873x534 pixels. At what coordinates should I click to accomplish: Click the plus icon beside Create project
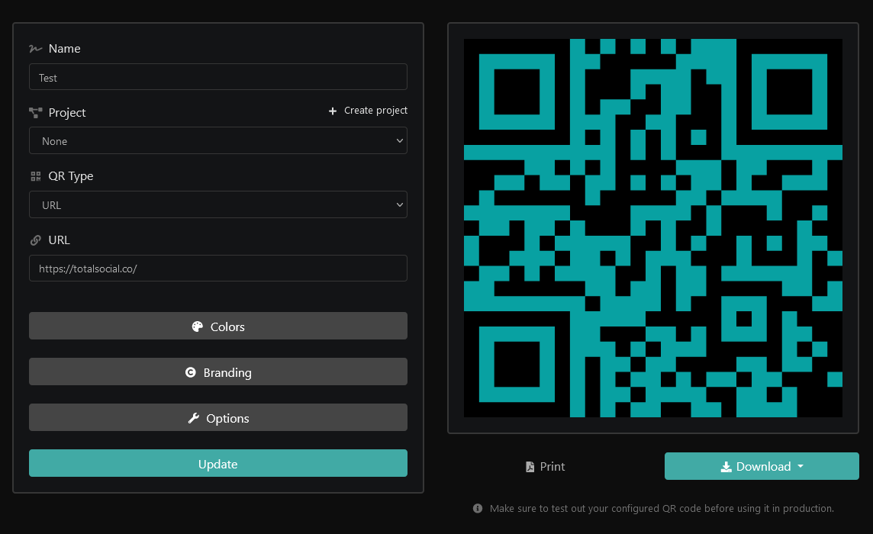coord(333,111)
